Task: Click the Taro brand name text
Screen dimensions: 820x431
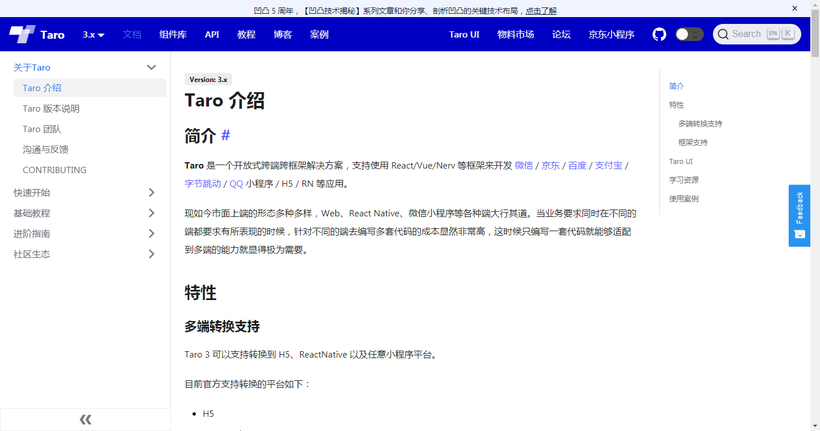Action: (52, 35)
